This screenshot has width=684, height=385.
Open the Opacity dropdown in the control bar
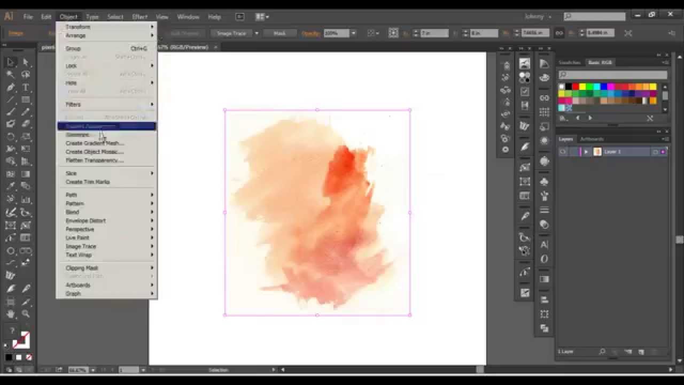point(354,33)
